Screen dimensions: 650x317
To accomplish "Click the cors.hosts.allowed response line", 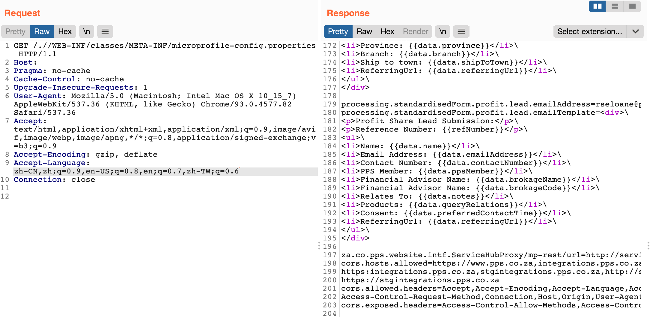I will click(x=491, y=263).
